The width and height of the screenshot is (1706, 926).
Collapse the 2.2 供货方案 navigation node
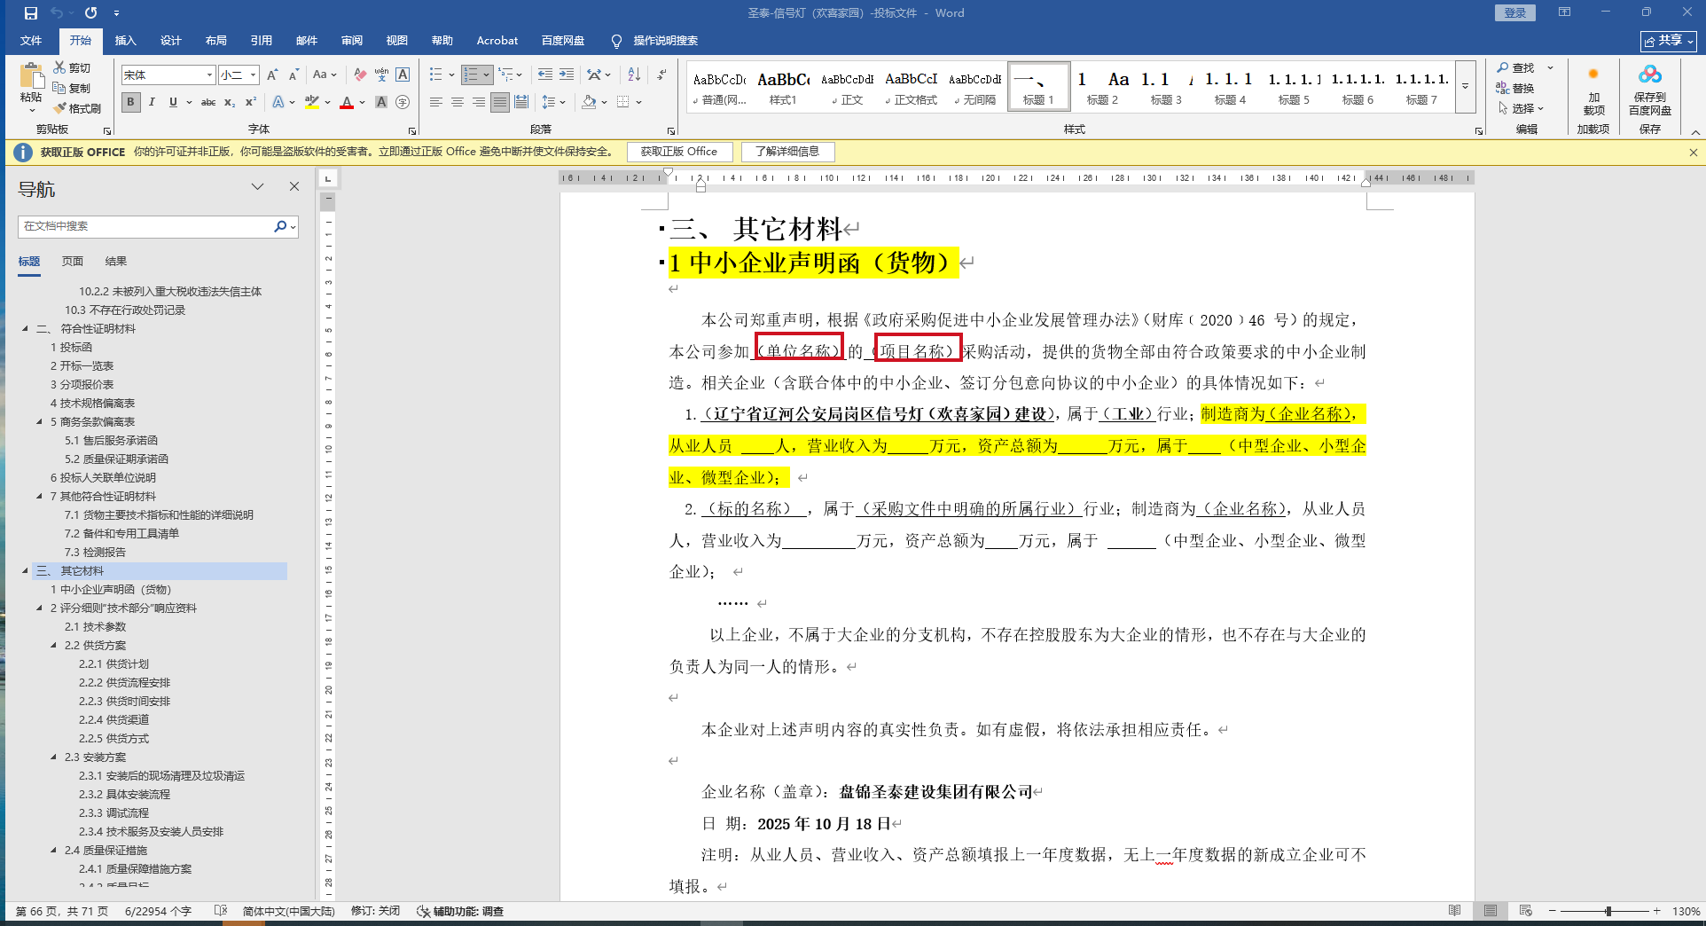click(54, 646)
